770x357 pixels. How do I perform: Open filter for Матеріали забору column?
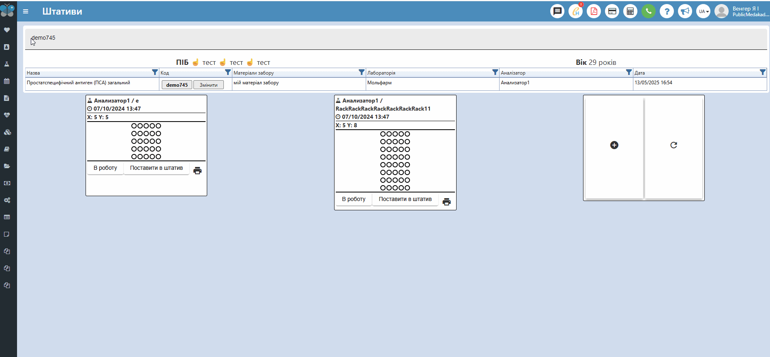[362, 72]
